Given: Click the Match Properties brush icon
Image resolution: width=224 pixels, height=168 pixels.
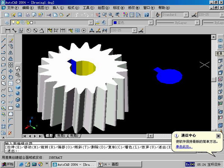Looking at the screenshot, I should (x=68, y=15).
